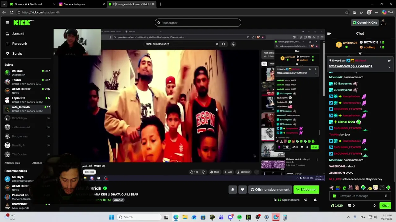Open AHMEDLNDY channel under Suivis
396x222 pixels.
tap(27, 91)
